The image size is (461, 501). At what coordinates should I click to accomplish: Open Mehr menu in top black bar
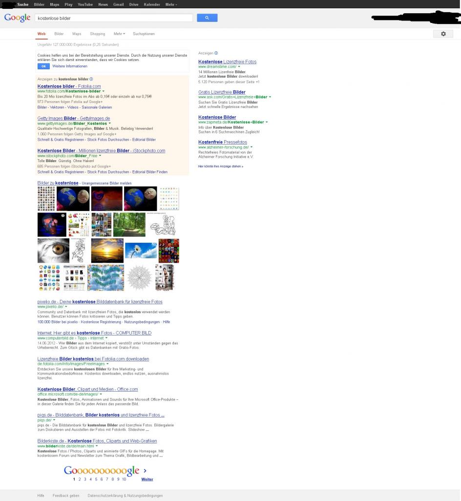pyautogui.click(x=171, y=4)
